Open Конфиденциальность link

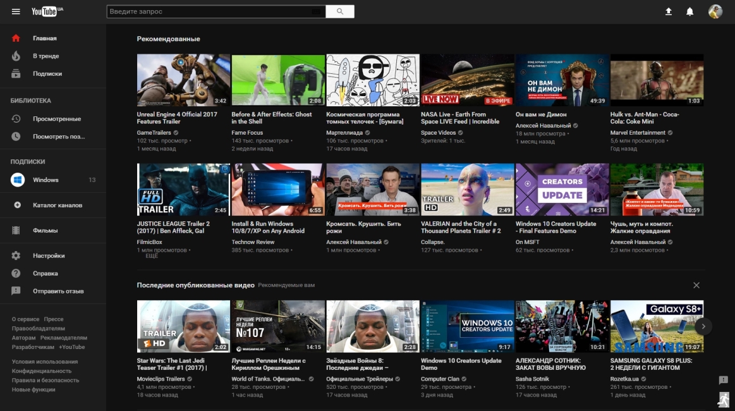[x=41, y=371]
